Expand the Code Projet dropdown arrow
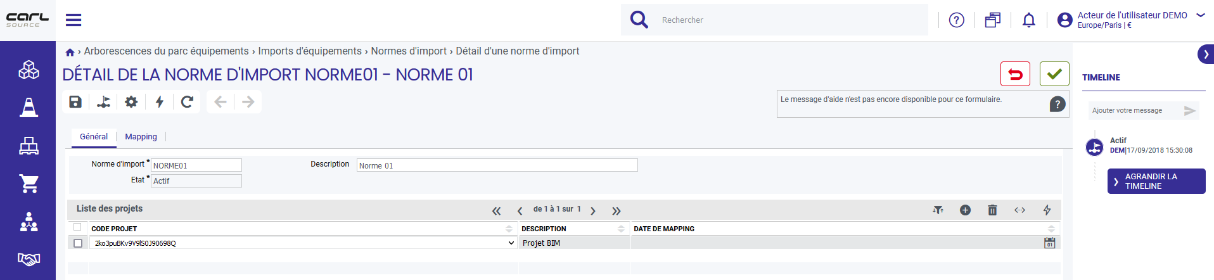The width and height of the screenshot is (1214, 280). pos(511,243)
